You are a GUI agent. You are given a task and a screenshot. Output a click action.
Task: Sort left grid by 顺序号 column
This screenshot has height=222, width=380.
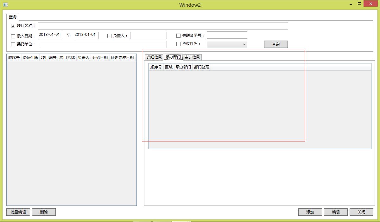(14, 58)
